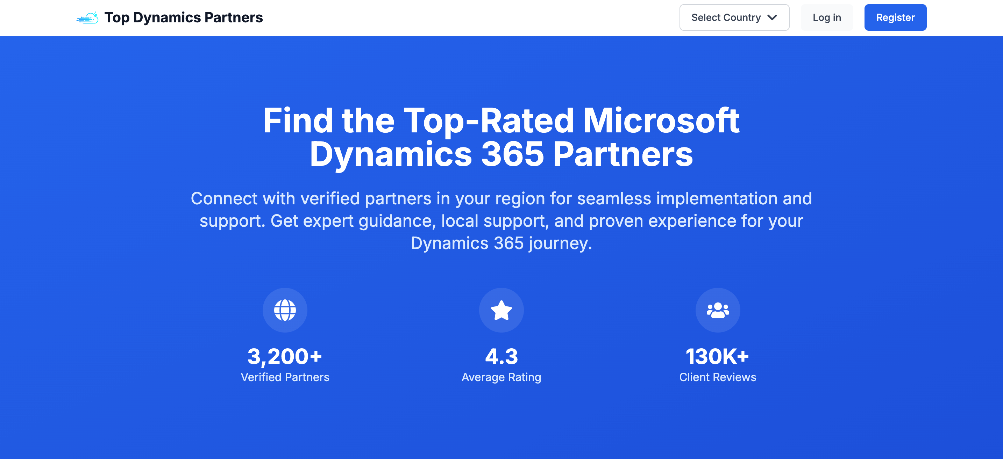Click the Connect with verified partners paragraph
Screen dimensions: 1003x459
501,221
